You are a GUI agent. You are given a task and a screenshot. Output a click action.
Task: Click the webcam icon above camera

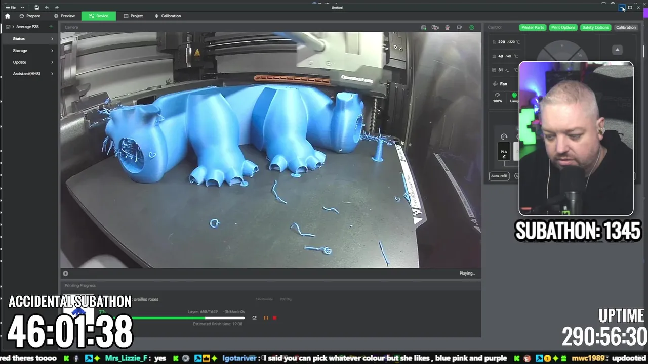[448, 27]
